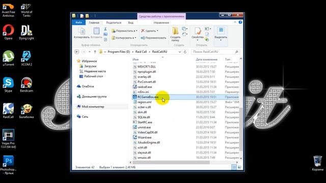Click the vertical scrollbar in file list
This screenshot has width=326, height=183.
(241, 129)
